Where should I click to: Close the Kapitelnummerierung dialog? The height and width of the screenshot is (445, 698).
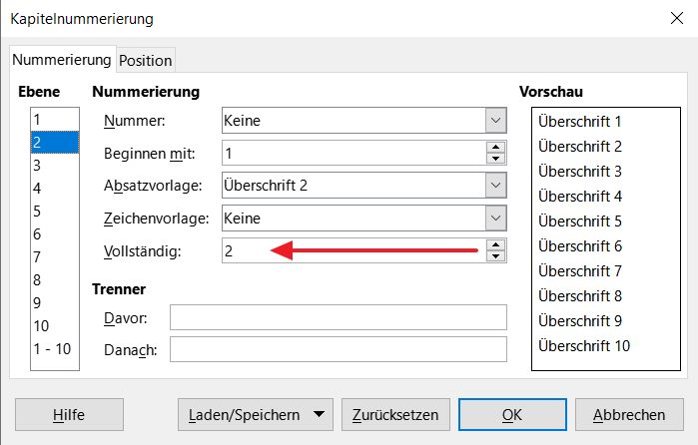point(677,18)
